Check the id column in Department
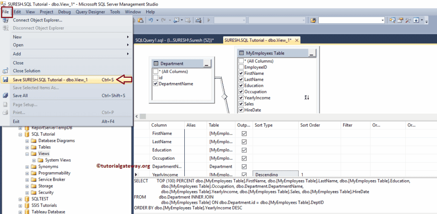 (x=155, y=78)
